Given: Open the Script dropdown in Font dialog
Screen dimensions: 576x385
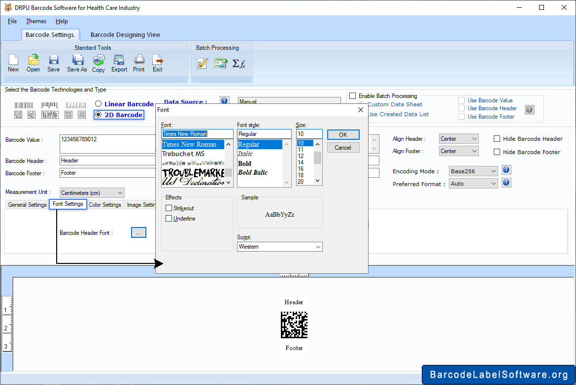Looking at the screenshot, I should (279, 247).
